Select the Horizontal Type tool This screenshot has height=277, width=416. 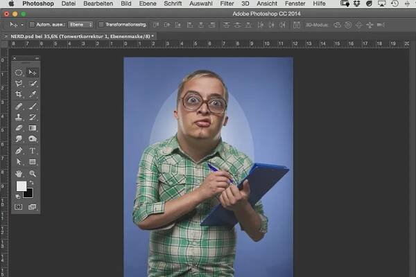(x=33, y=150)
